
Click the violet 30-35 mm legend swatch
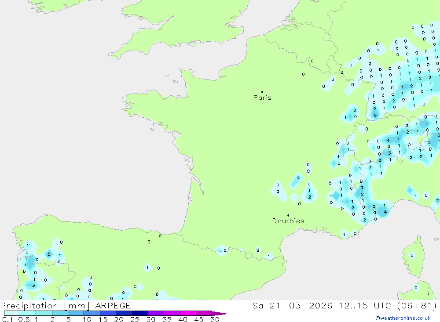coord(156,313)
